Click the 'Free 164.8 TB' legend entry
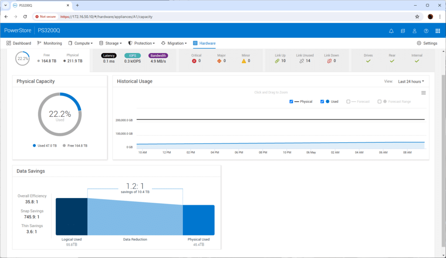 click(x=75, y=146)
